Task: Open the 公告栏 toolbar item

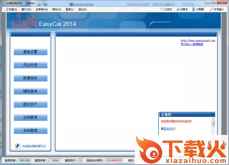Action: 166,10
